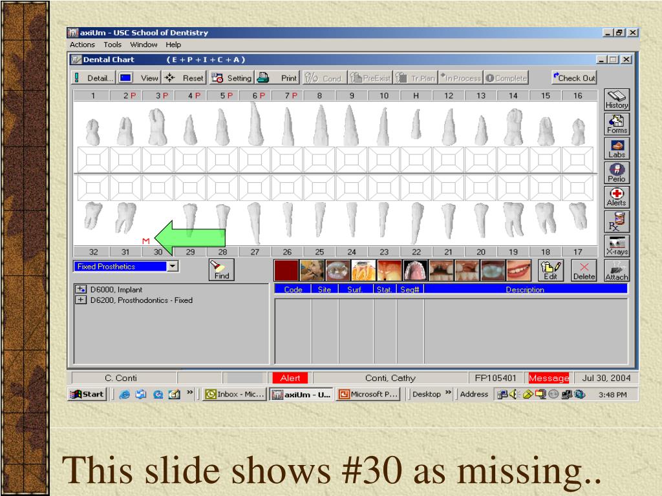Click the red Alert status indicator
662x496 pixels.
(x=290, y=378)
